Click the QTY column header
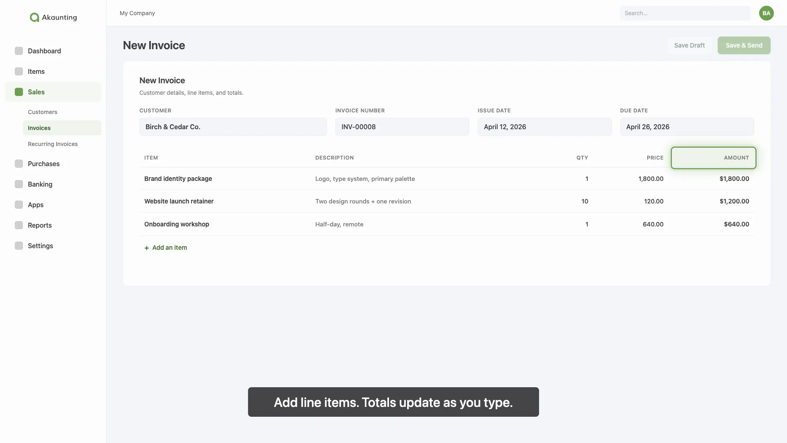 point(582,158)
